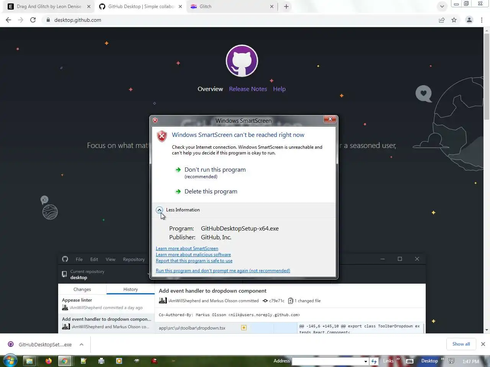Screen dimensions: 490x367
Task: Select 'Add event handler to dropdown compon...' commit
Action: click(106, 323)
